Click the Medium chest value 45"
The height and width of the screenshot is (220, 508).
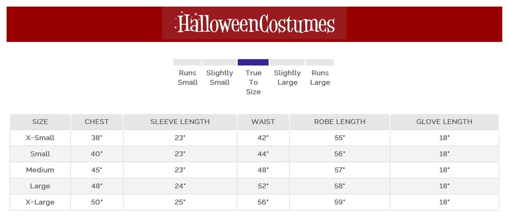pos(97,170)
